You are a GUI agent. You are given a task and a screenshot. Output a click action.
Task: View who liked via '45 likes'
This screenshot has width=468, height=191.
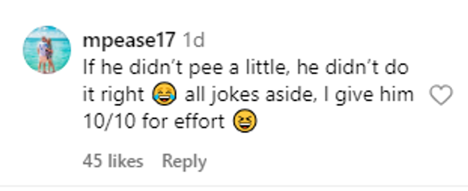(x=113, y=161)
